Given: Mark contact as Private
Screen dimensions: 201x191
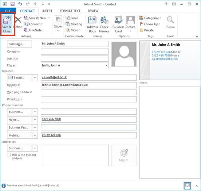Looking at the screenshot, I should point(147,30).
